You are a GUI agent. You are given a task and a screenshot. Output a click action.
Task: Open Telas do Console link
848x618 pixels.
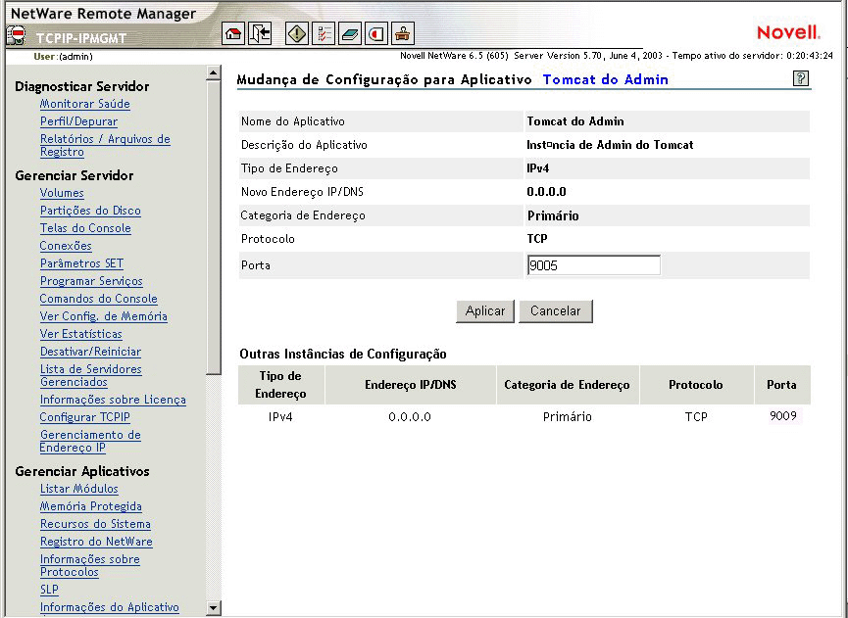tap(85, 228)
